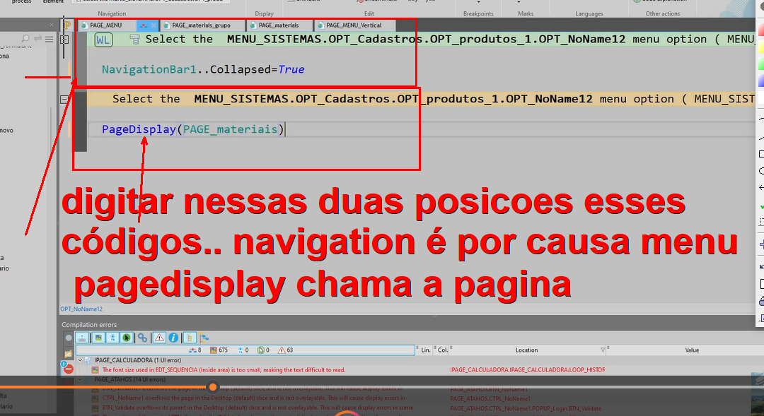Click the IPAGE_CALCULADORA.LOOP_HISTOR location cell
The width and height of the screenshot is (764, 416).
[528, 370]
